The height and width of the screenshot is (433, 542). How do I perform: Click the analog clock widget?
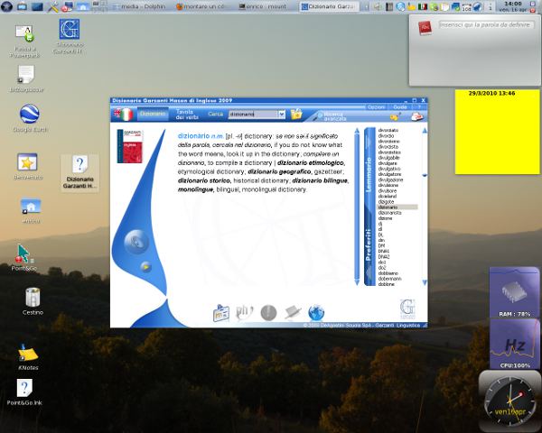tap(510, 401)
